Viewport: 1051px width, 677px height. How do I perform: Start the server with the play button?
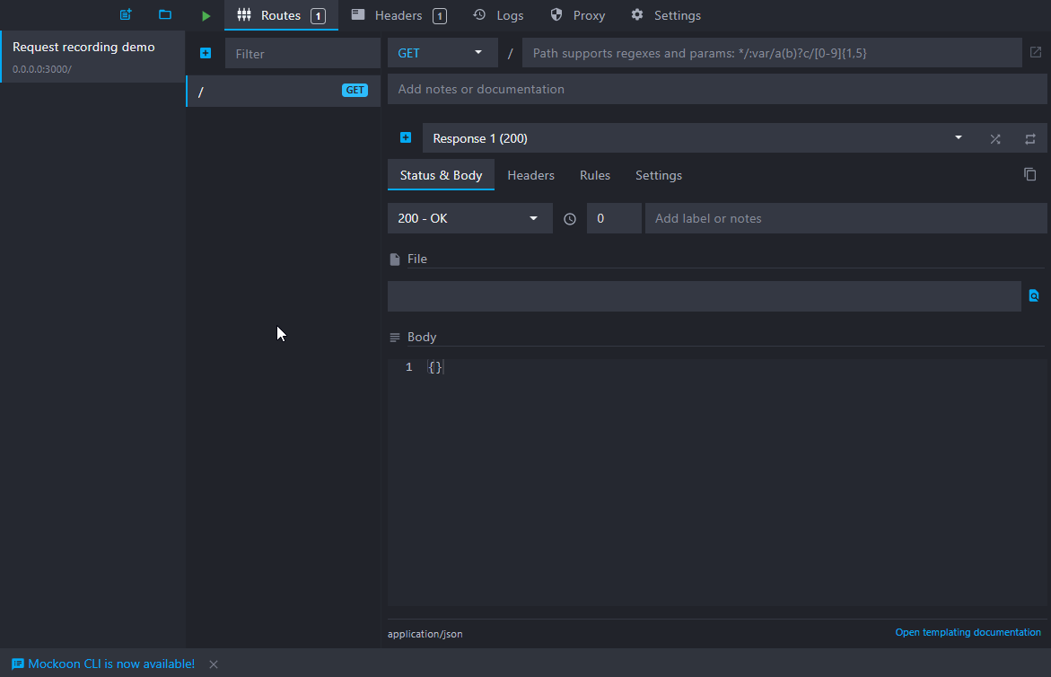click(206, 15)
